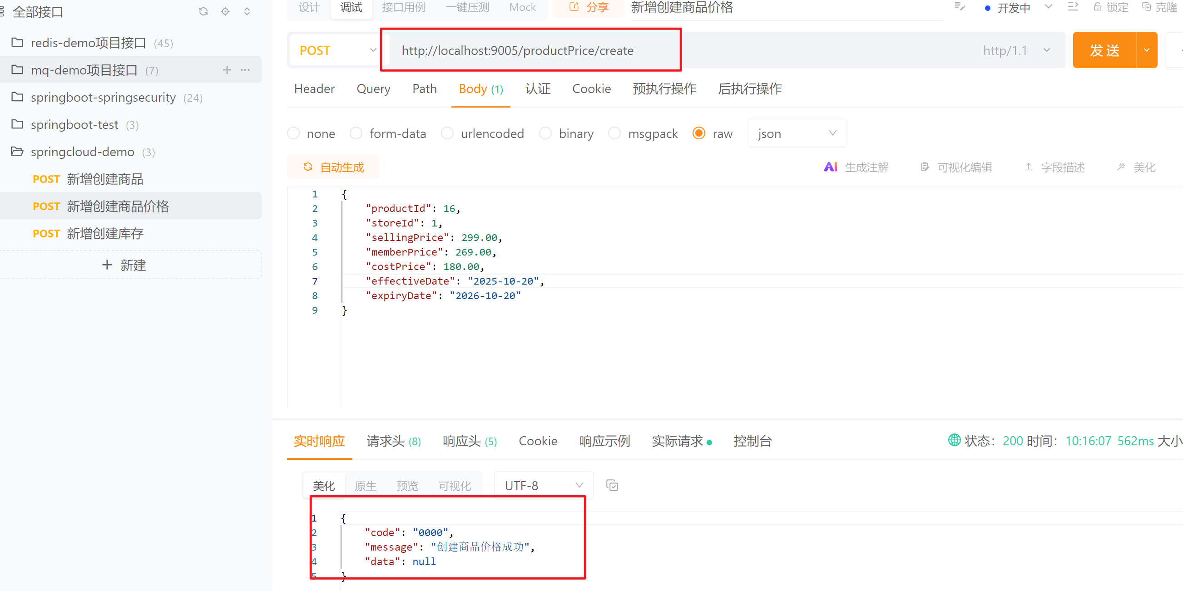Open the json format dropdown
The image size is (1183, 591).
(x=797, y=133)
